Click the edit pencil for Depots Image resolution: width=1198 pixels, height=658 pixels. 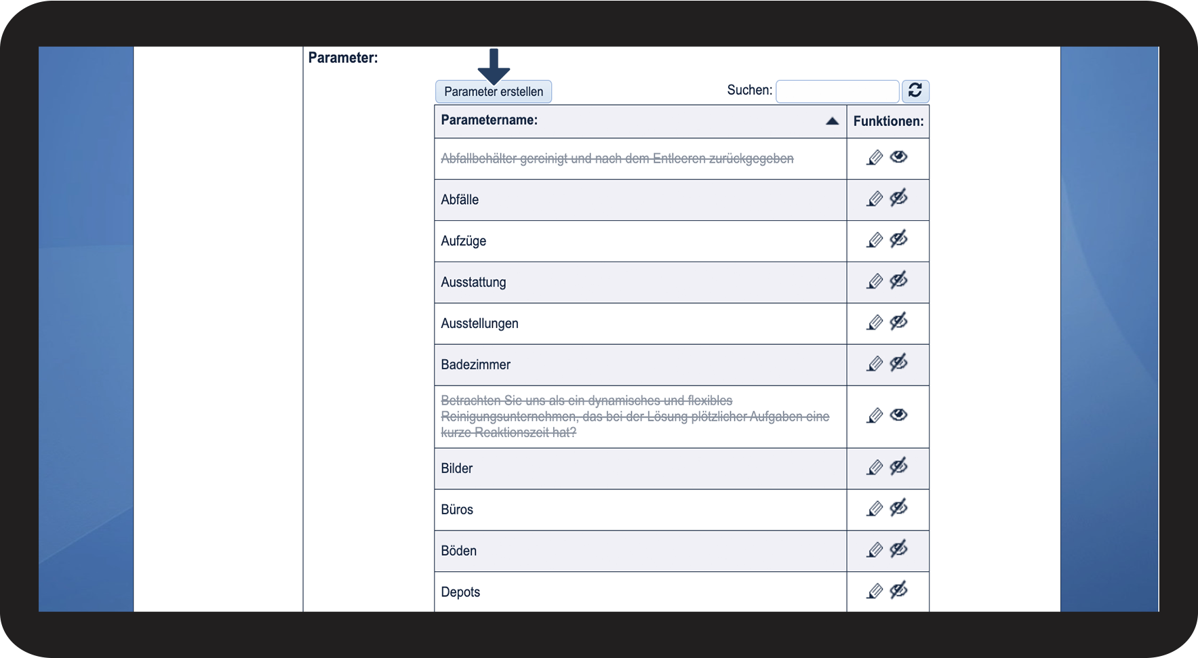click(x=875, y=592)
